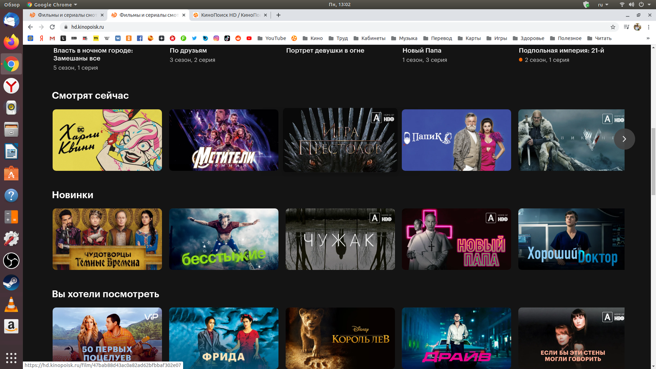Open the Chrome three-dot menu
This screenshot has height=369, width=656.
coord(649,27)
